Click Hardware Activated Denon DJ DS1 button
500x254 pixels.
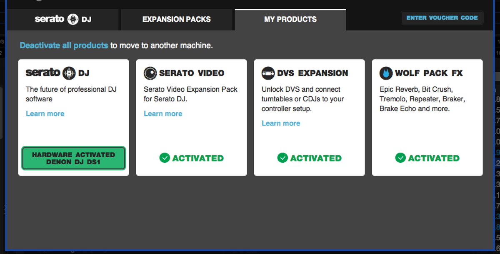(x=73, y=158)
